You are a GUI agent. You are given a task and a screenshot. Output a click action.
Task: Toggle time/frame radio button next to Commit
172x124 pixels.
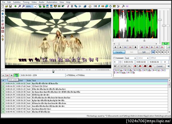pos(169,66)
